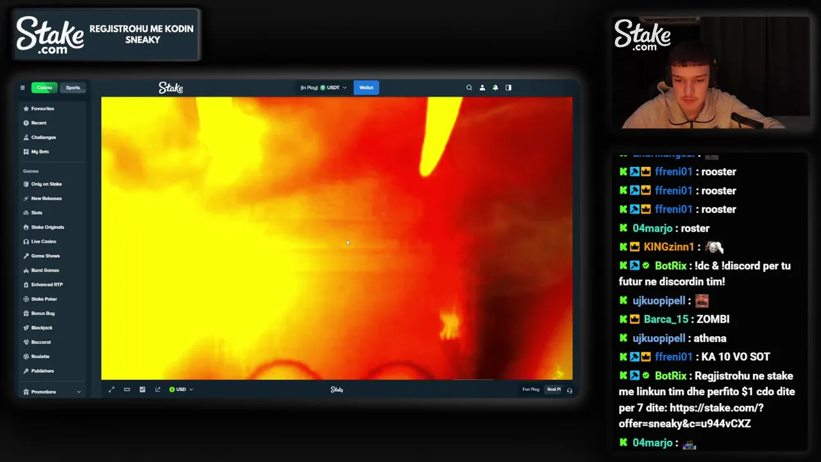The height and width of the screenshot is (462, 821).
Task: Switch to Fun Play mode
Action: (531, 389)
